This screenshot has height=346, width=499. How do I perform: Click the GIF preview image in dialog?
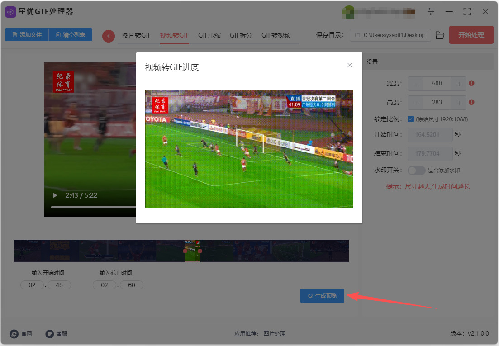pyautogui.click(x=249, y=149)
